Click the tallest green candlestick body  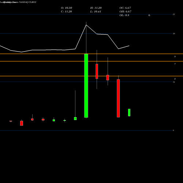point(86,86)
